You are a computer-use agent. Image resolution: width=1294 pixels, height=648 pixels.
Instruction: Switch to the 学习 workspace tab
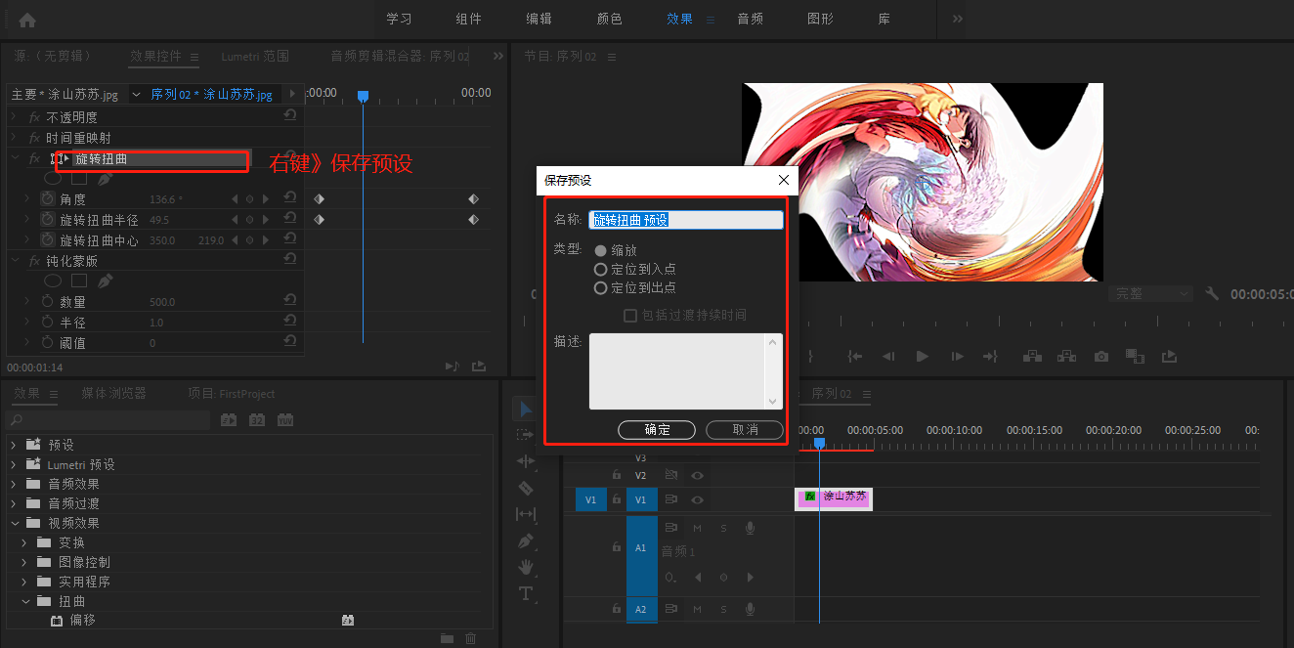click(x=399, y=19)
